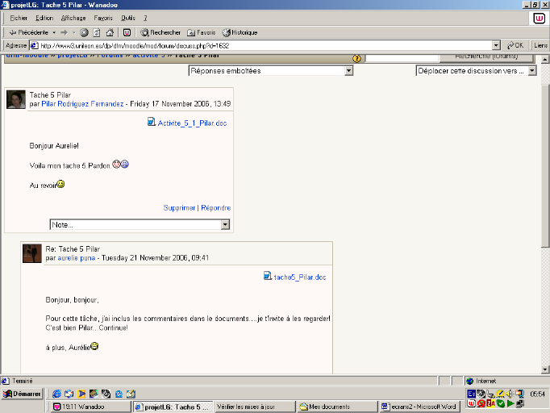Click the Répondre link

[x=216, y=207]
